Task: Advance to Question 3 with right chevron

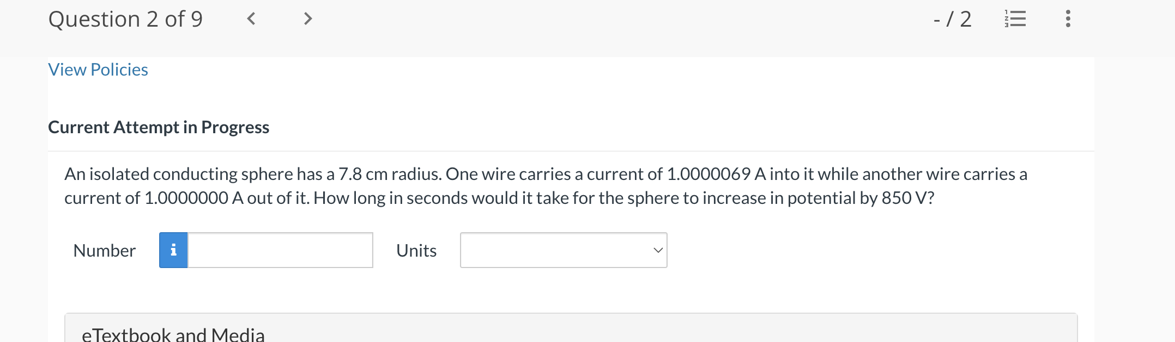Action: click(x=307, y=19)
